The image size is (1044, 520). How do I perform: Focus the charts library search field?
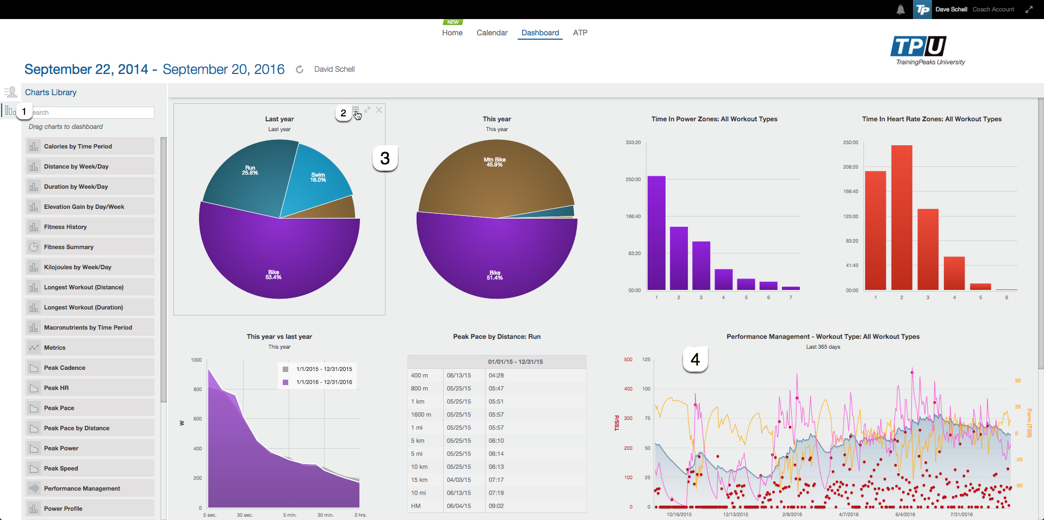point(91,113)
